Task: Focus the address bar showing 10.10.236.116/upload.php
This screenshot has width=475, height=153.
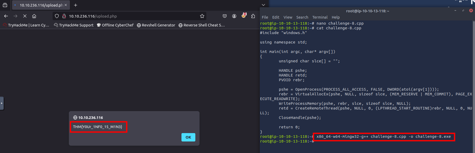Action: click(129, 16)
